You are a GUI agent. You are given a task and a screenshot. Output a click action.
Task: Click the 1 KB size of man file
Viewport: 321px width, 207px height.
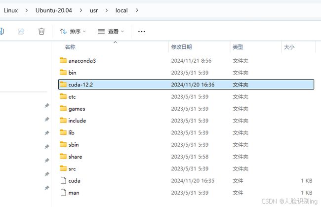pos(307,193)
